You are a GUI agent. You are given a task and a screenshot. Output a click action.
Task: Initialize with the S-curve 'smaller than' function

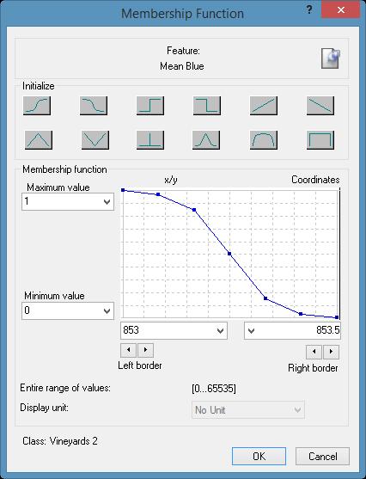[94, 106]
